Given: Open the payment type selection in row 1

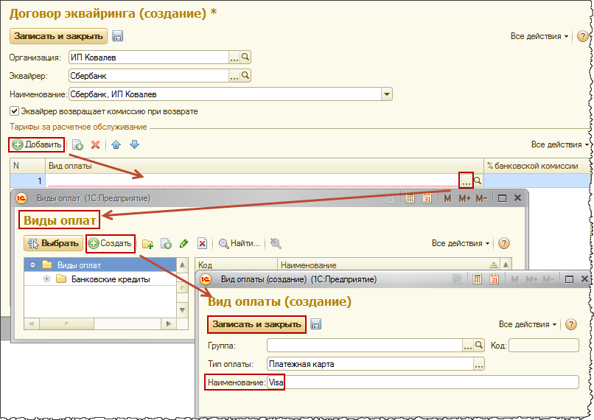Looking at the screenshot, I should 466,181.
